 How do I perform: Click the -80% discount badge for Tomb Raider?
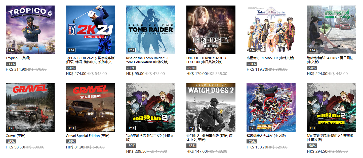tap(131, 68)
